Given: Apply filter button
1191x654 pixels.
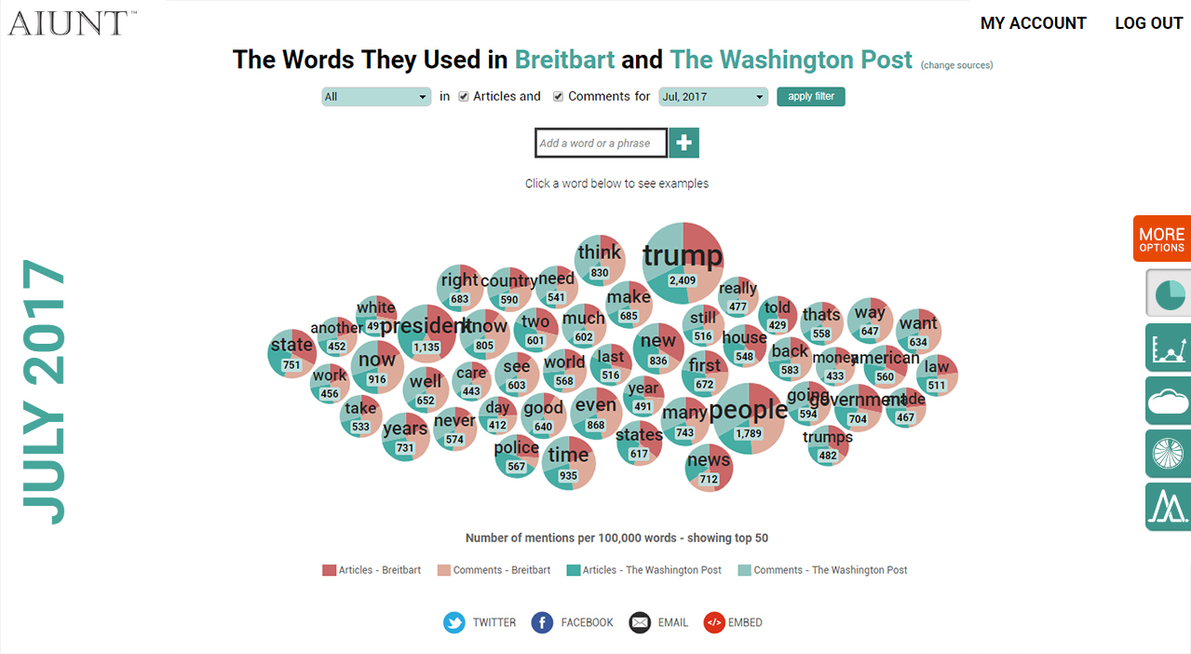Looking at the screenshot, I should [811, 97].
